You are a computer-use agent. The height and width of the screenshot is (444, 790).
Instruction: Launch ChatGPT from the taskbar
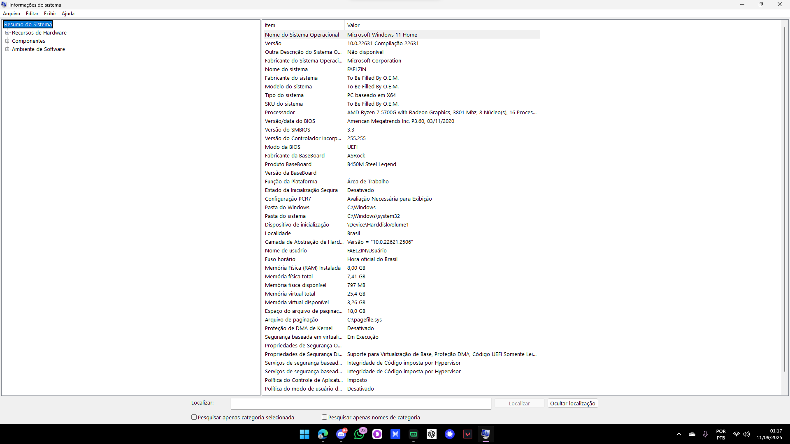[x=432, y=434]
